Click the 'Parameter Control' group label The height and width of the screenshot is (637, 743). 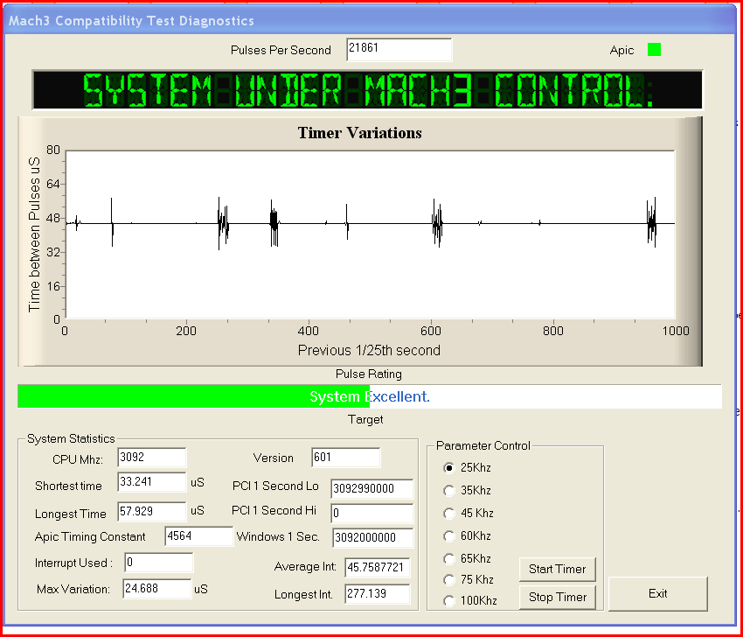tap(483, 446)
